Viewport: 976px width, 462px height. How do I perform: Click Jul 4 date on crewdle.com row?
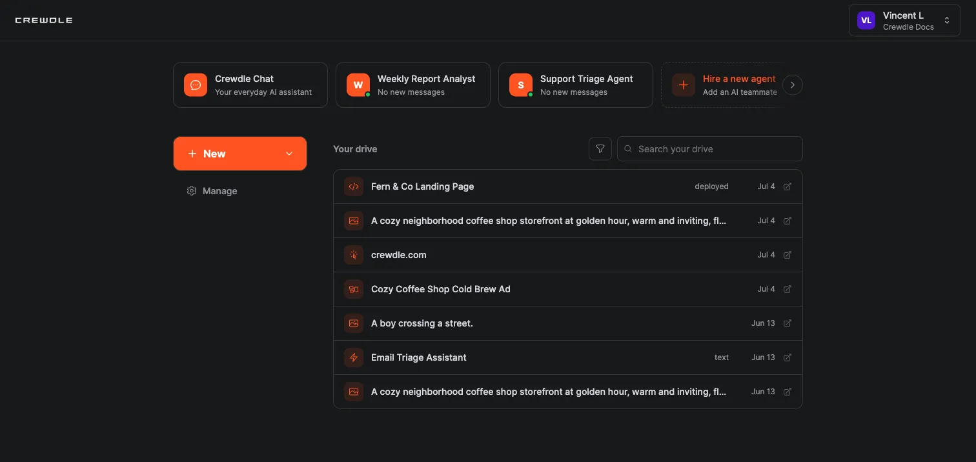[766, 255]
